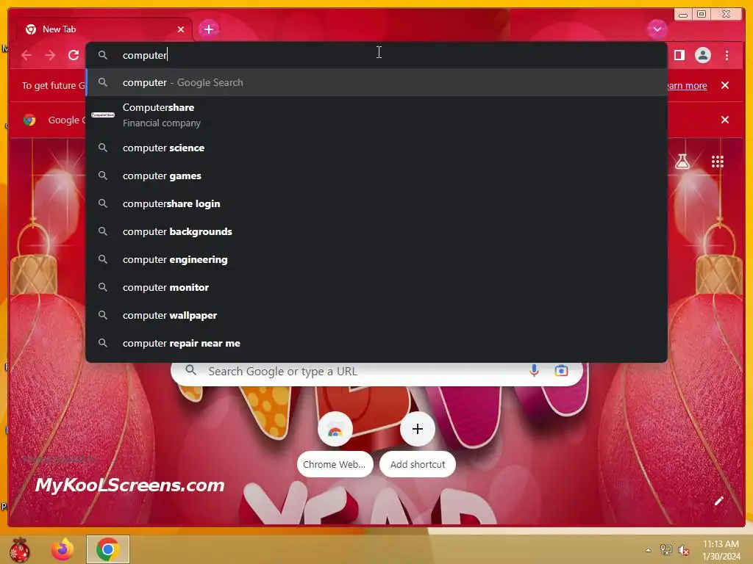Open the tab search dropdown arrow
The width and height of the screenshot is (753, 564).
(x=657, y=29)
